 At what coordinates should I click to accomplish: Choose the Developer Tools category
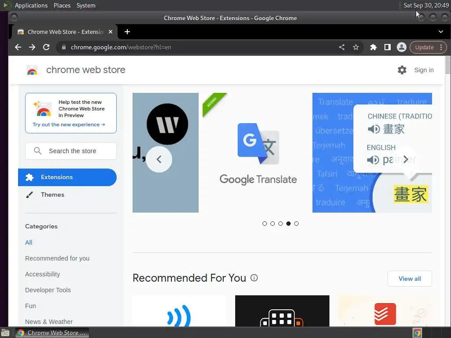tap(48, 290)
